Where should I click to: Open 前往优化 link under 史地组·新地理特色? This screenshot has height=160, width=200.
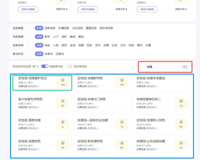93,149
